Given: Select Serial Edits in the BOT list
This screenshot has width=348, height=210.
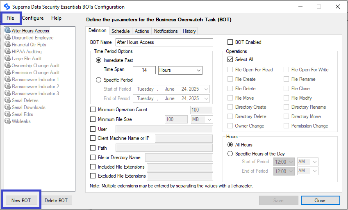Looking at the screenshot, I should (23, 114).
